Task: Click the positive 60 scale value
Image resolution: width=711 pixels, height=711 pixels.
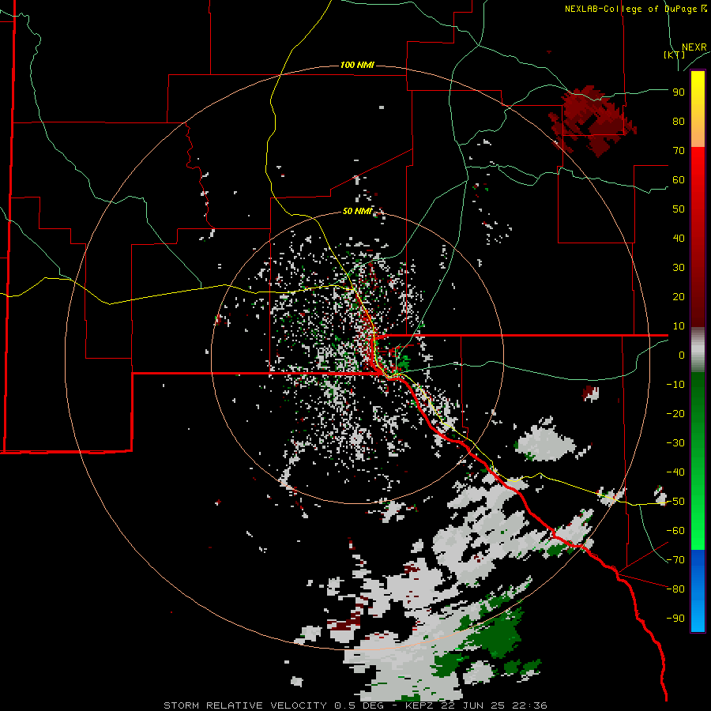Action: click(679, 180)
